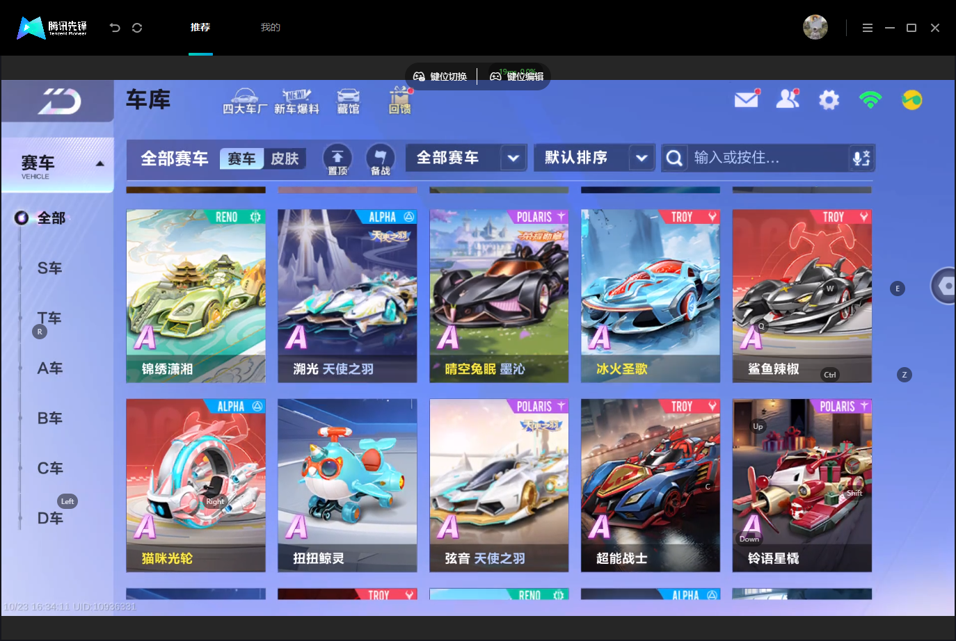
Task: Open the mail envelope inbox
Action: (x=747, y=99)
